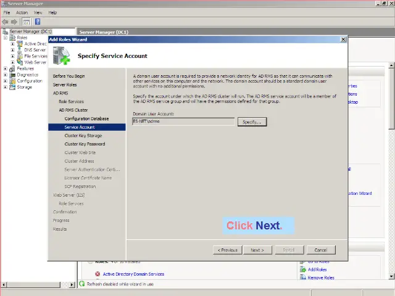Select Cluster Key Storage wizard step
Viewport: 395px width, 296px height.
click(83, 136)
